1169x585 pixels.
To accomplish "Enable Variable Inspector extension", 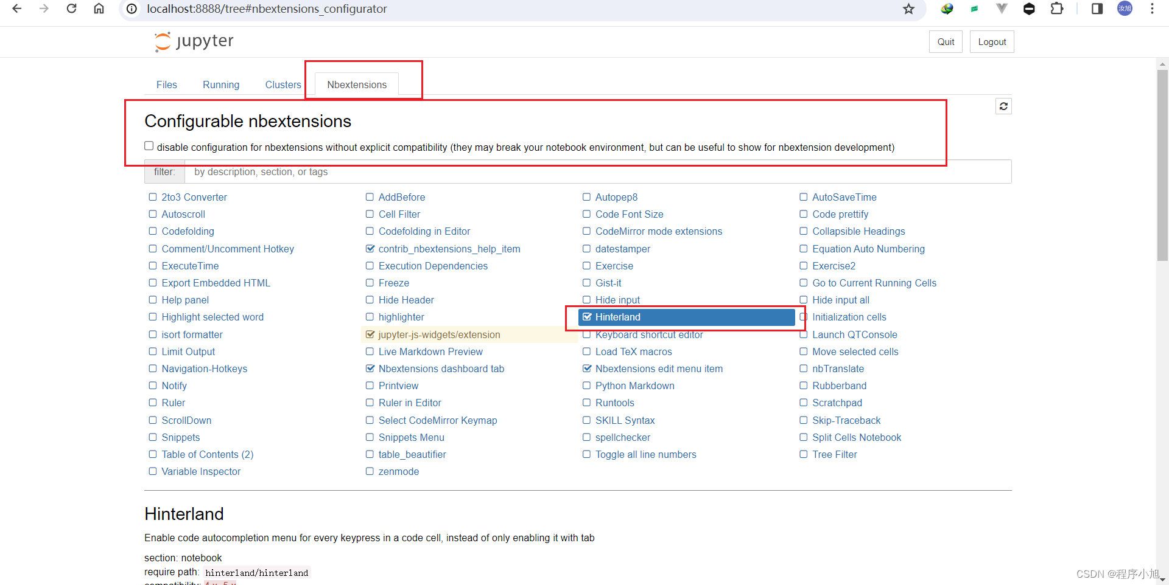I will click(153, 471).
